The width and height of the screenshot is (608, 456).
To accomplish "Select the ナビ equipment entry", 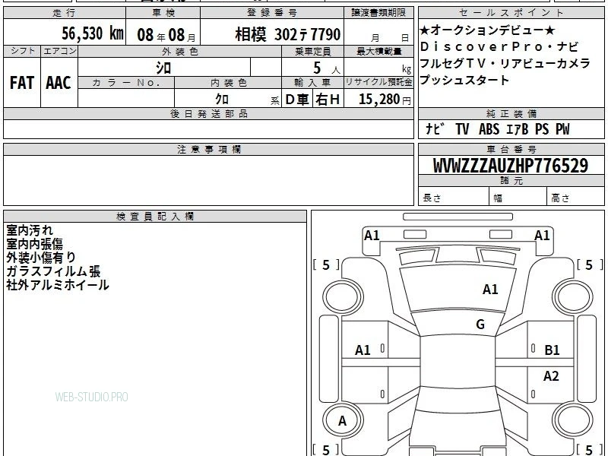I will coord(433,128).
